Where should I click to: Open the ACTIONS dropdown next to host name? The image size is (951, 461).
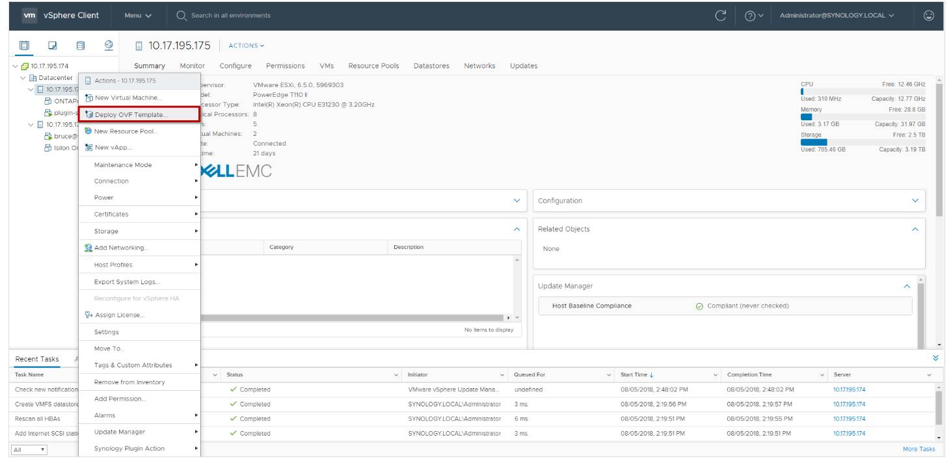[247, 46]
